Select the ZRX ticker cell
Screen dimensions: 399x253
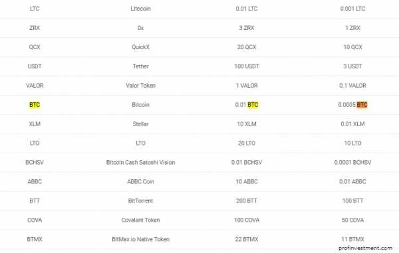pos(35,28)
